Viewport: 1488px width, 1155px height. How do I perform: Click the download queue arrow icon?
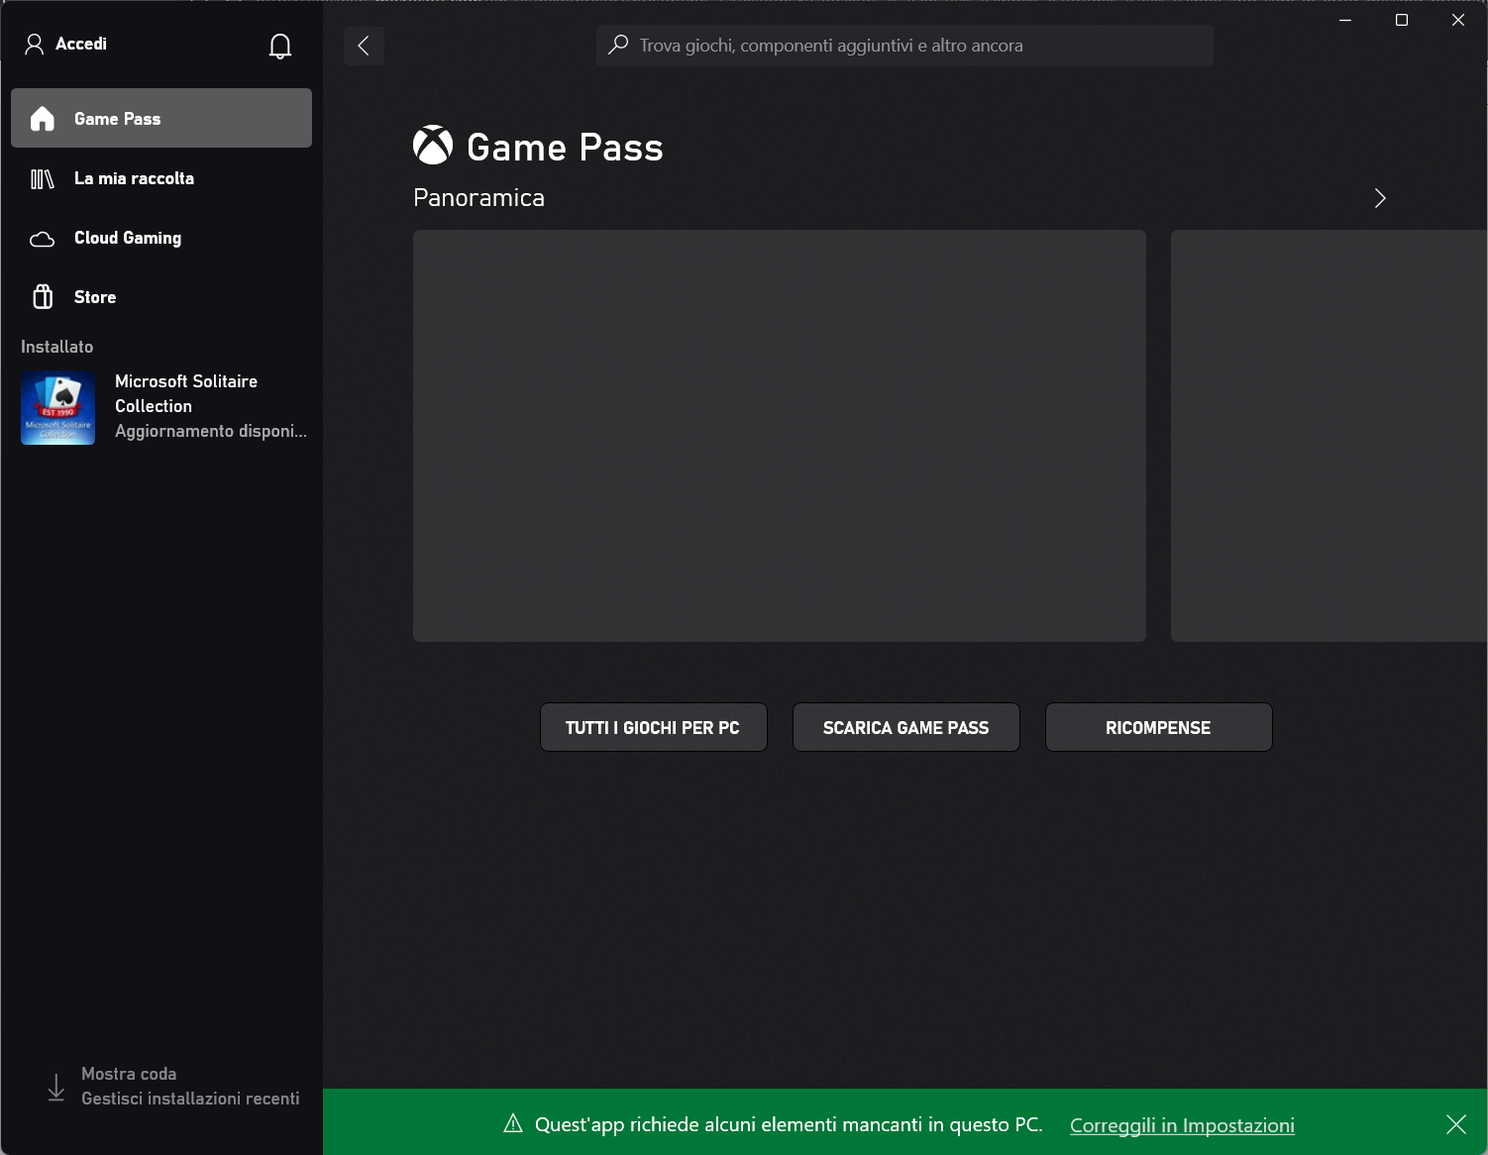pyautogui.click(x=56, y=1087)
